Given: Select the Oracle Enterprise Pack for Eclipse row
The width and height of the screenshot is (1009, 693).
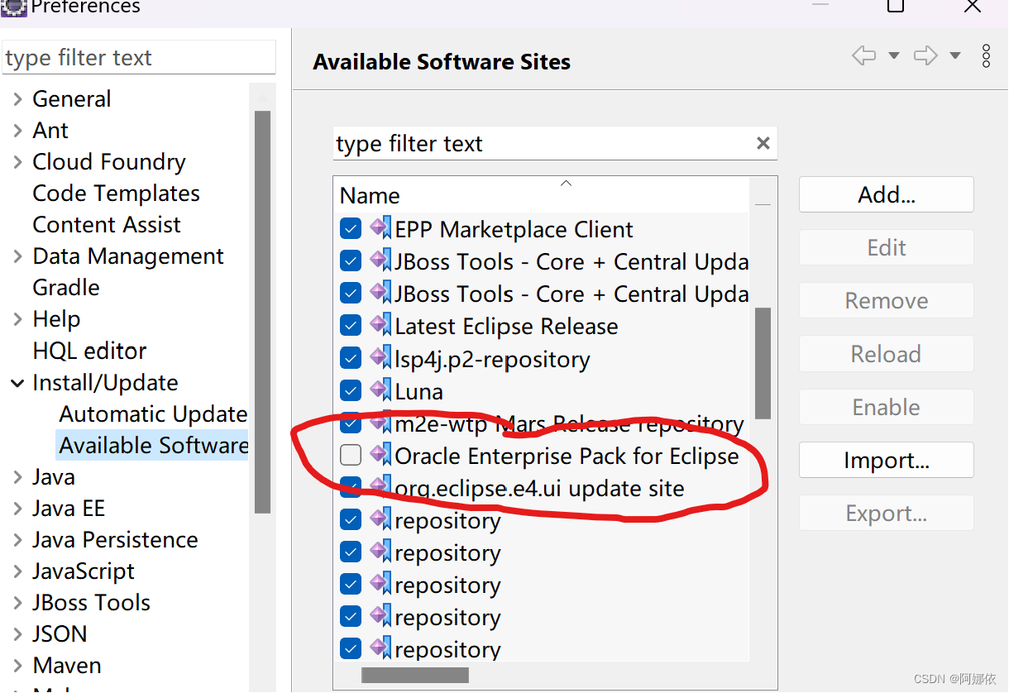Looking at the screenshot, I should [567, 456].
